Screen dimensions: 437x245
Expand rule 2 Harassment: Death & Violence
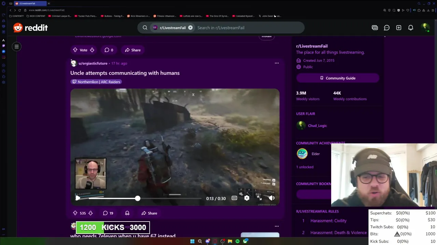pyautogui.click(x=338, y=232)
